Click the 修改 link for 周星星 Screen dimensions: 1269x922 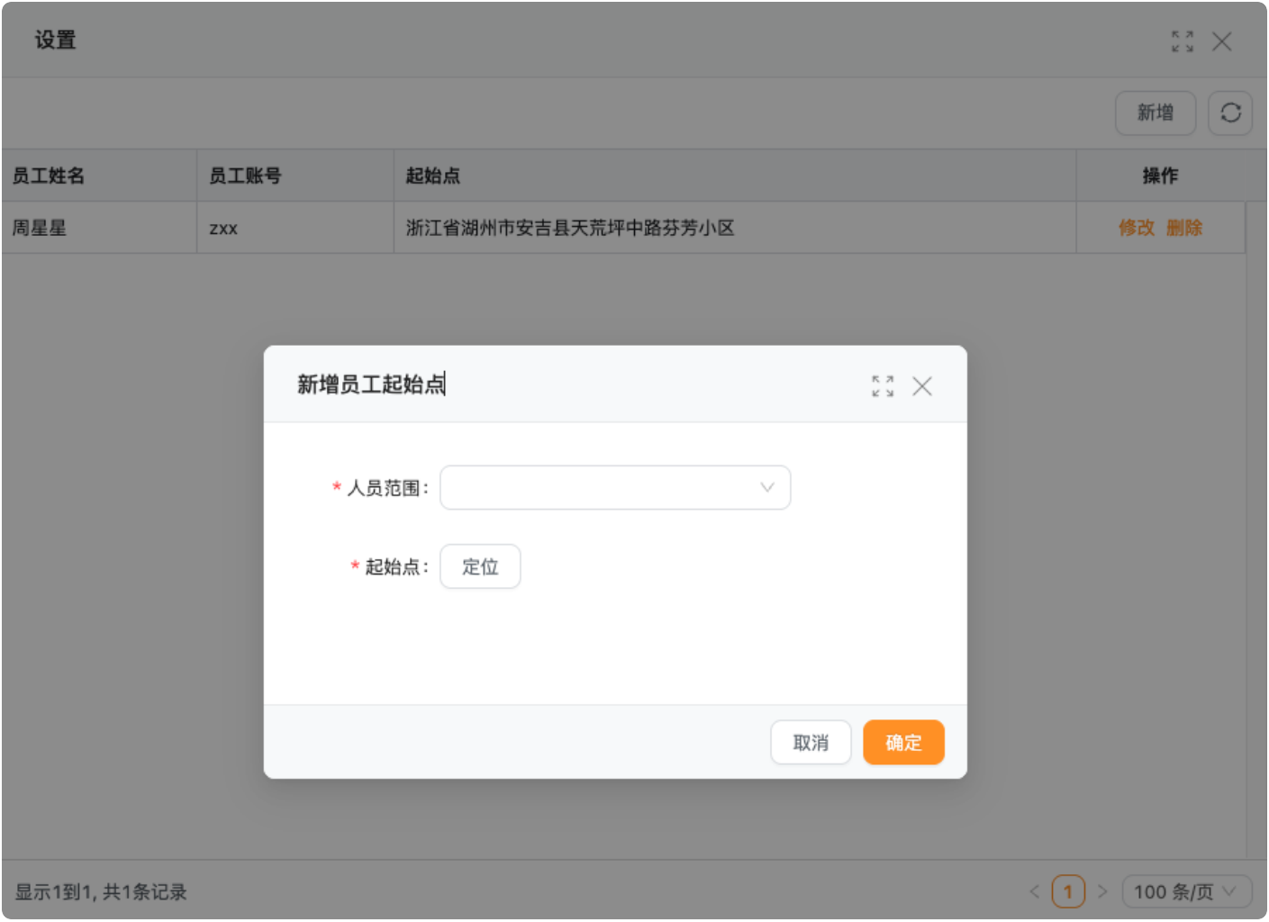tap(1136, 228)
